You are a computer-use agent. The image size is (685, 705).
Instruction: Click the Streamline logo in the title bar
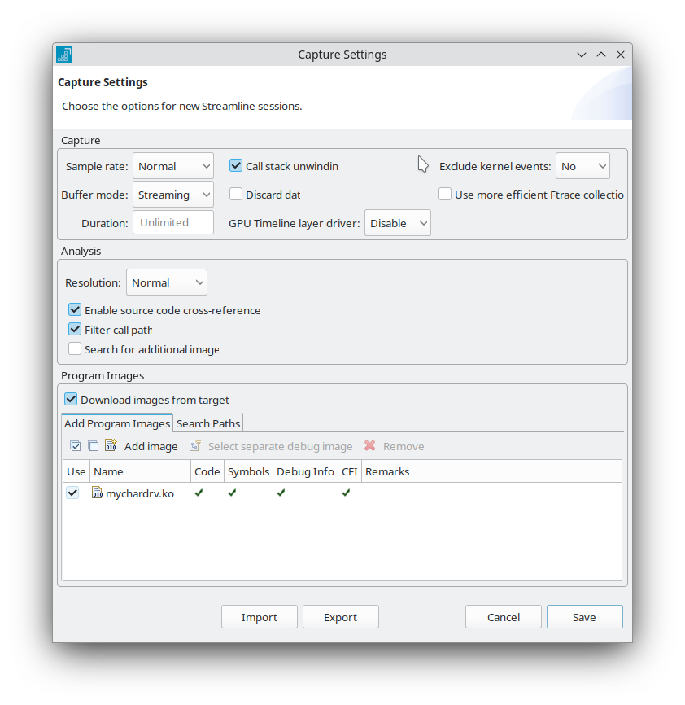pyautogui.click(x=63, y=55)
